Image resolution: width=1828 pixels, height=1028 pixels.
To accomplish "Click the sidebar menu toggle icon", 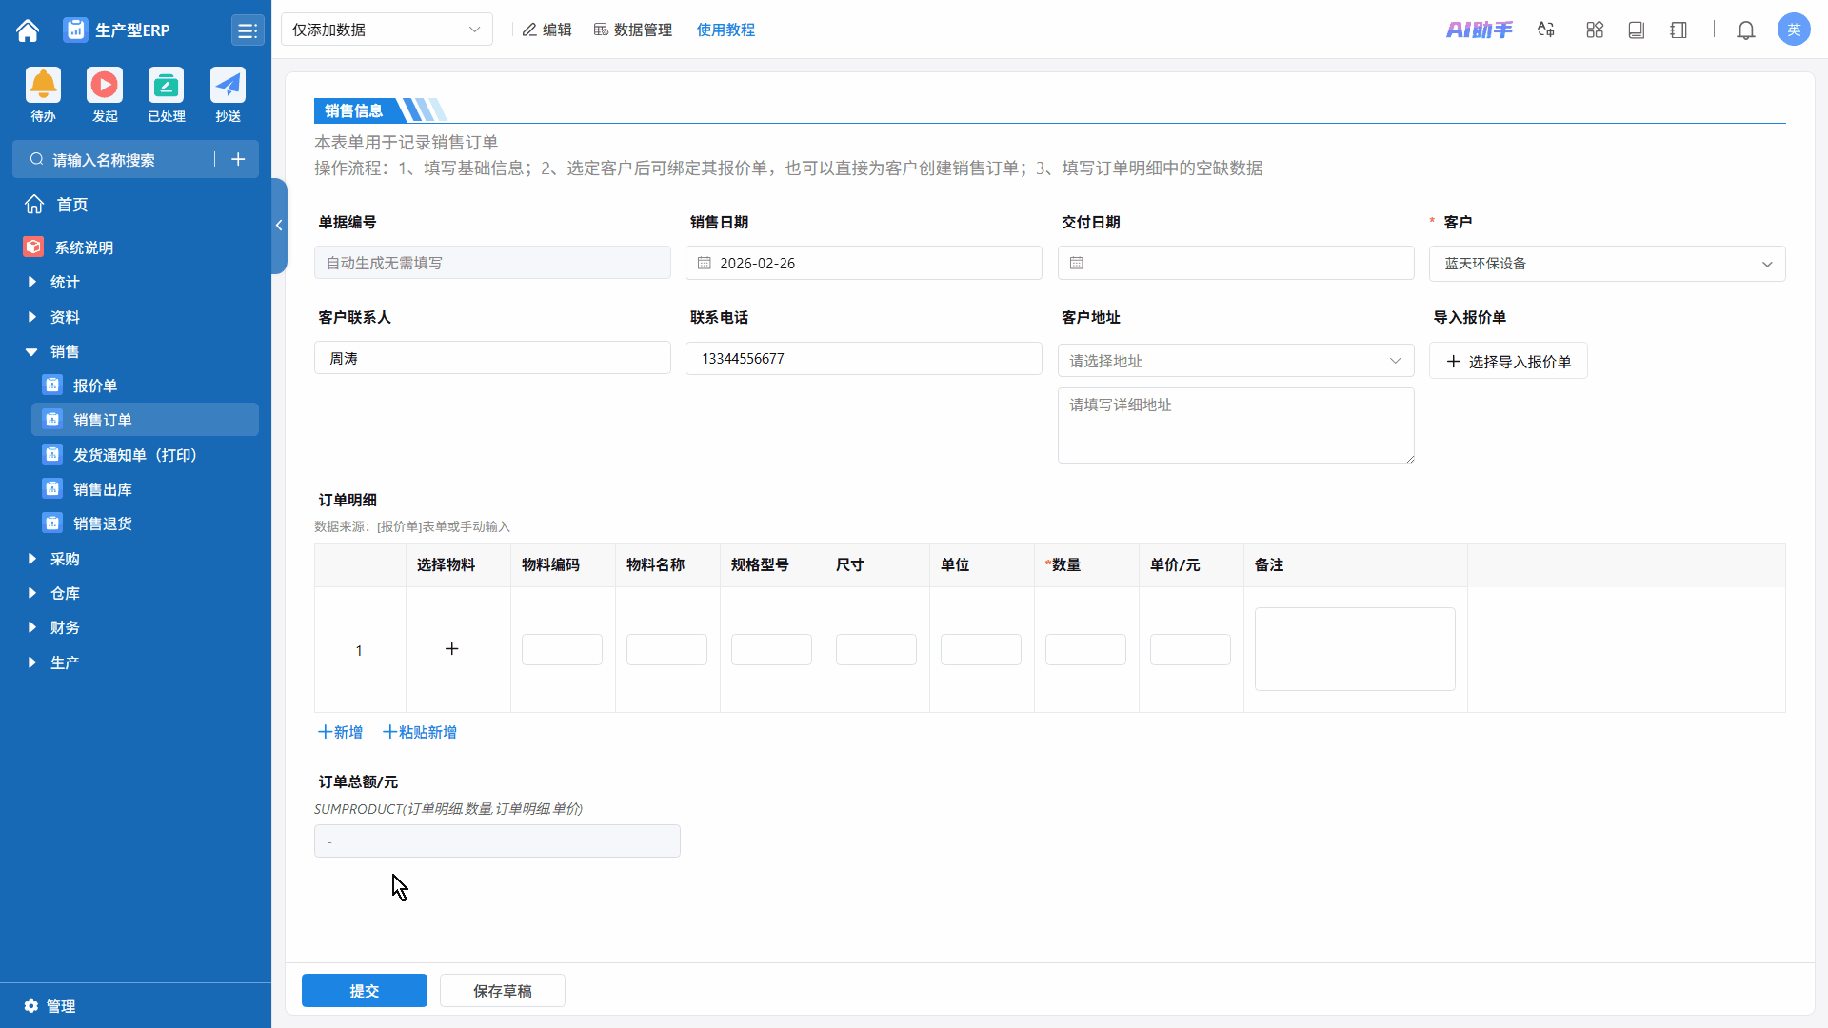I will (247, 30).
